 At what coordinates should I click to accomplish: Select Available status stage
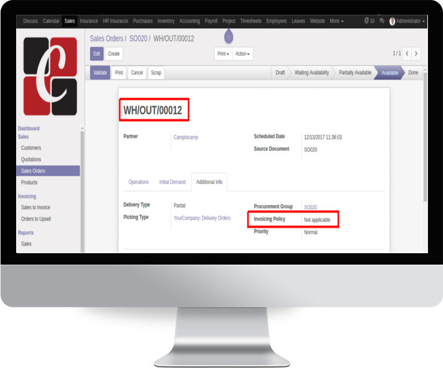coord(390,73)
